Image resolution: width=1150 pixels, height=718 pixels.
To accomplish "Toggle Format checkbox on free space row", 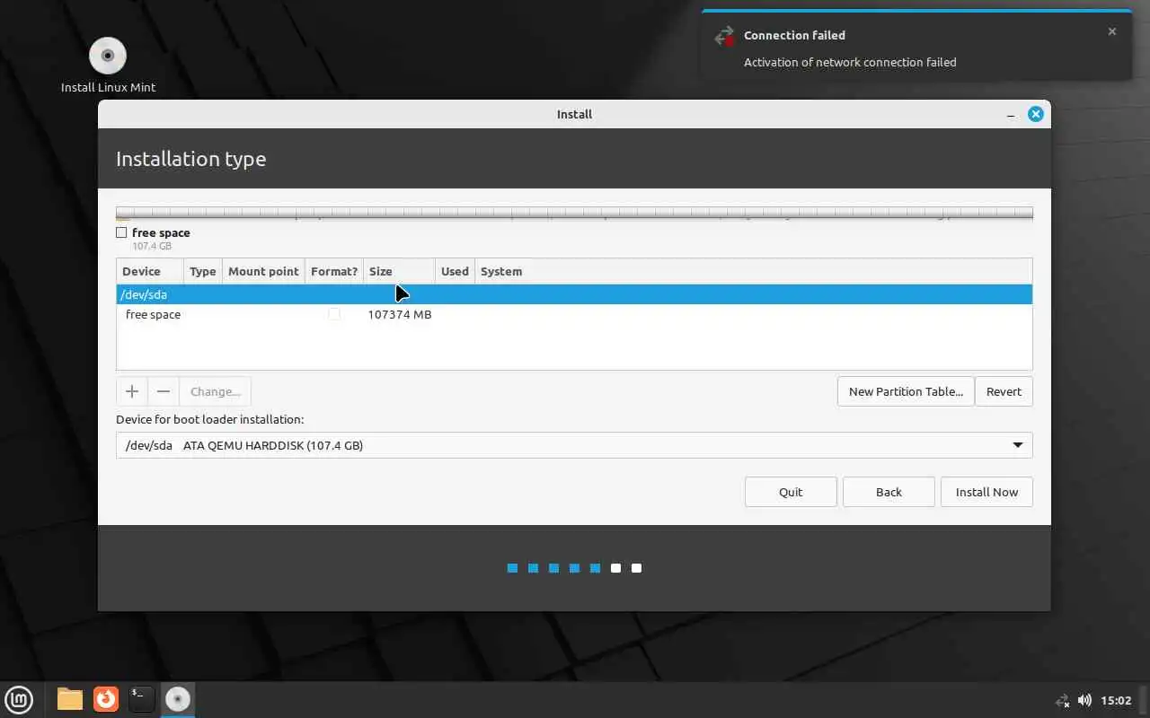I will [334, 314].
